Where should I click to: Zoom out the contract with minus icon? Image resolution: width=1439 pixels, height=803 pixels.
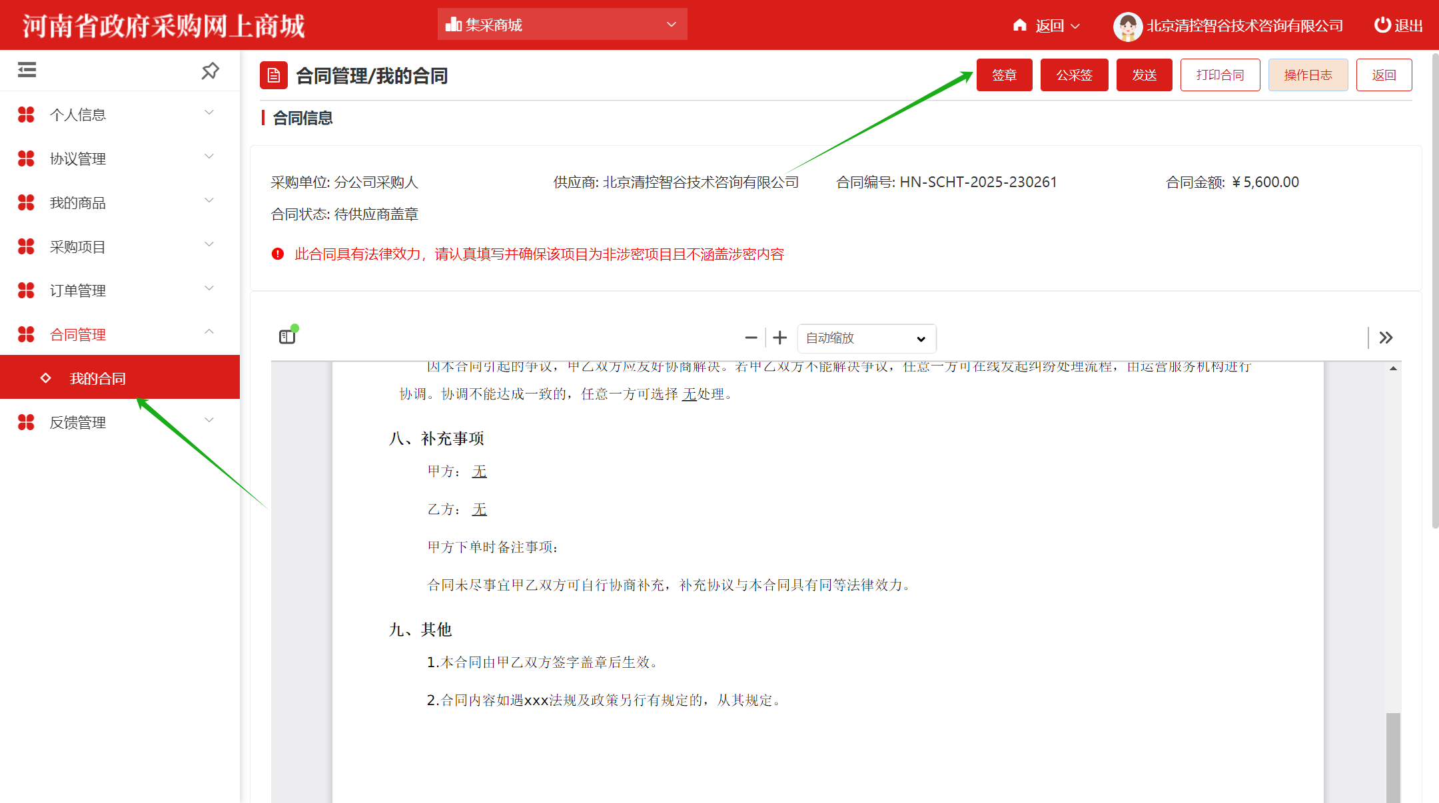(x=751, y=338)
